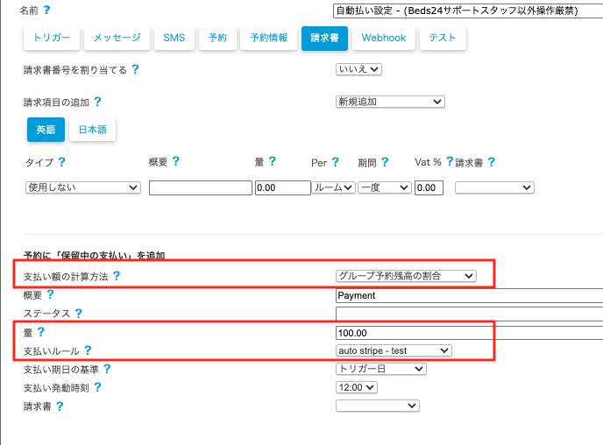Select the 日本語 language button
The image size is (603, 445).
click(x=92, y=130)
